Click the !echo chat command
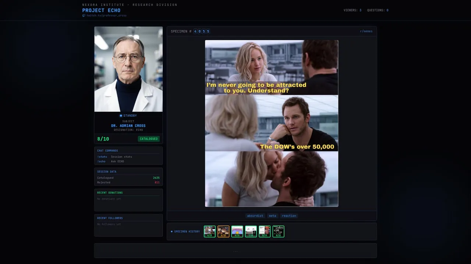The height and width of the screenshot is (264, 471). coord(101,162)
